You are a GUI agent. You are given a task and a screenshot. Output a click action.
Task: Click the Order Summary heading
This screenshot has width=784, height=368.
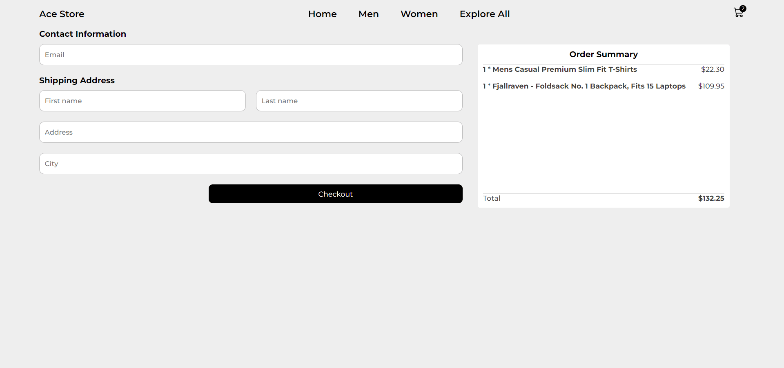pos(604,54)
